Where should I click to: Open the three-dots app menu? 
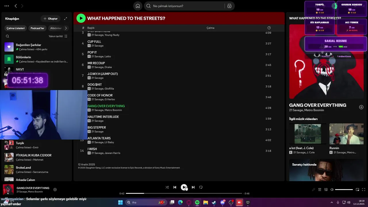click(7, 6)
